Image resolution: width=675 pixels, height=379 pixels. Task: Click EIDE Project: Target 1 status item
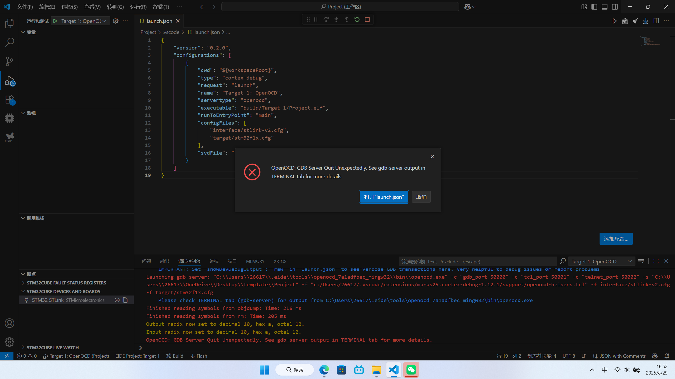tap(137, 356)
